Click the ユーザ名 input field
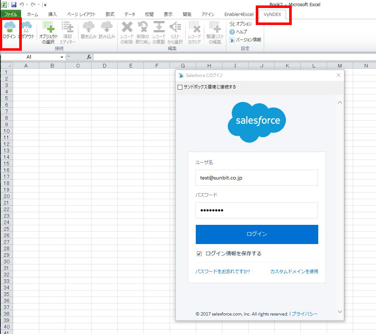The height and width of the screenshot is (334, 376). pyautogui.click(x=256, y=178)
